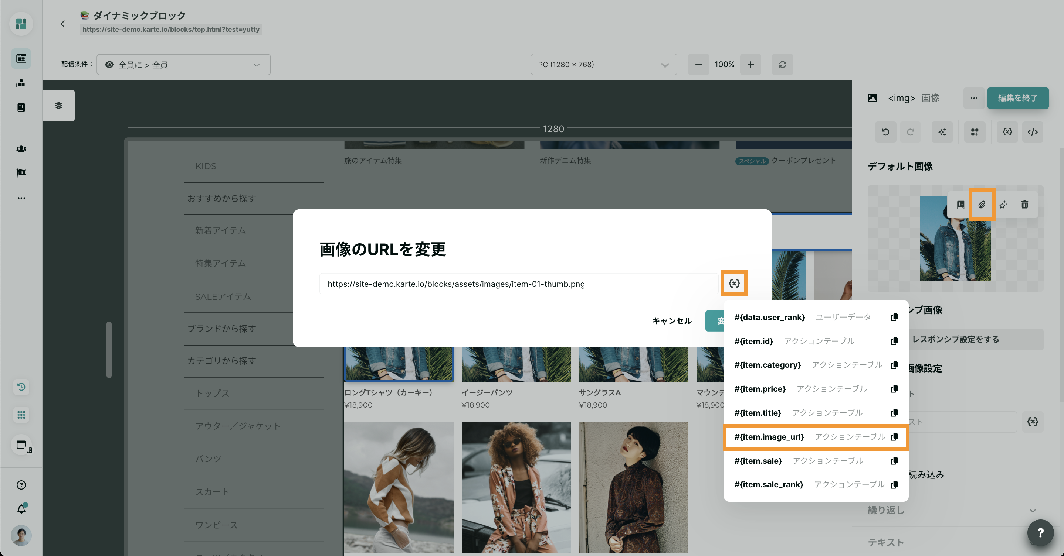Open the code editor icon
Image resolution: width=1064 pixels, height=556 pixels.
(1033, 132)
